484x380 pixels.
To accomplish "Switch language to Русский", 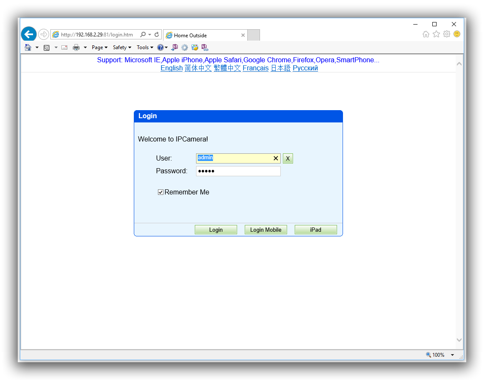I will (305, 68).
